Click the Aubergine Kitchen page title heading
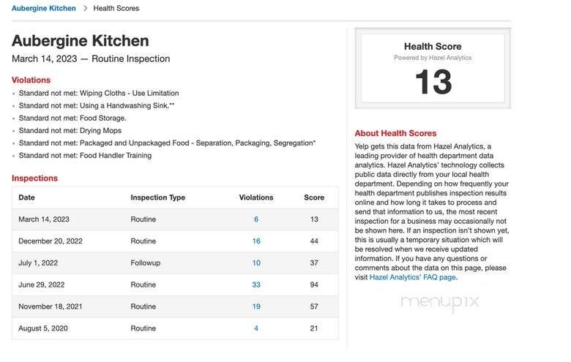The image size is (571, 362). [81, 41]
